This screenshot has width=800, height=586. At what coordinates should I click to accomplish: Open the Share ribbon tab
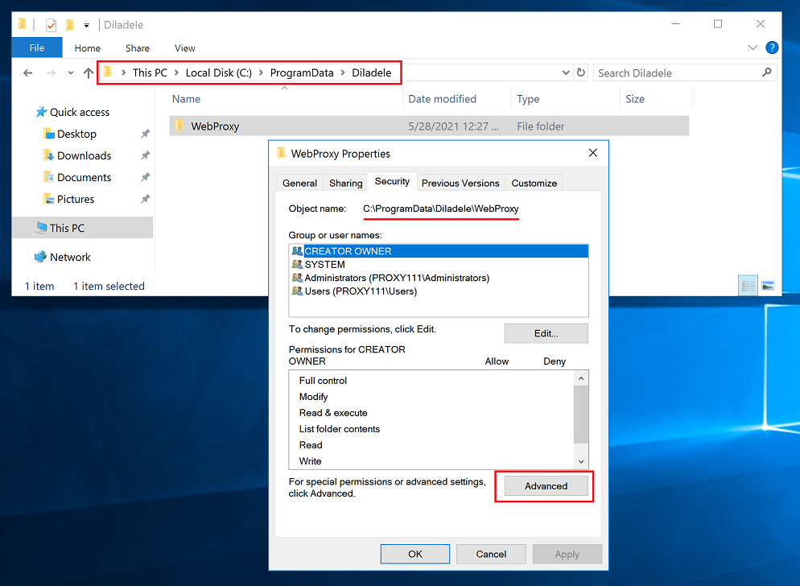click(138, 48)
